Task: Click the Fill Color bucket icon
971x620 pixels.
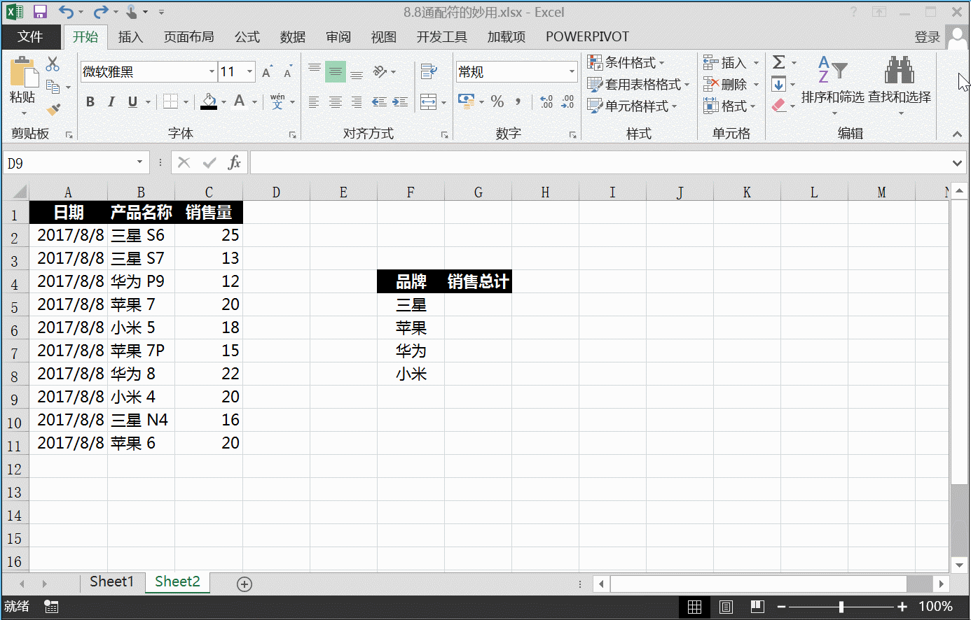Action: [208, 101]
